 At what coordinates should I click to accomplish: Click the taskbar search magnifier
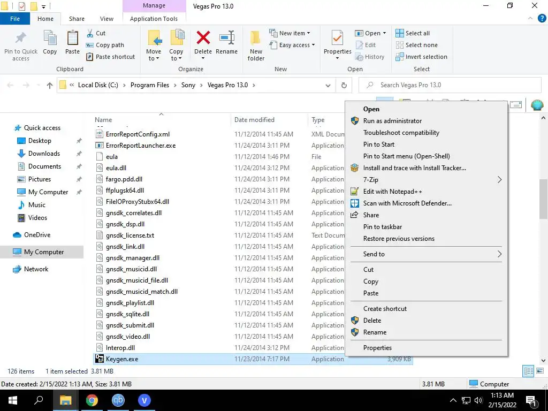[x=39, y=400]
